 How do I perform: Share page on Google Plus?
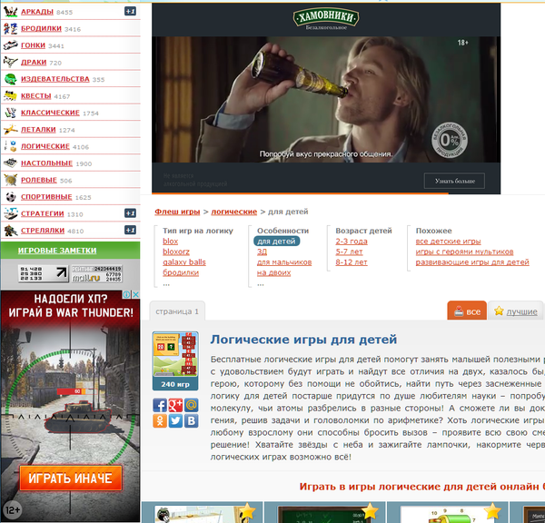(x=175, y=405)
